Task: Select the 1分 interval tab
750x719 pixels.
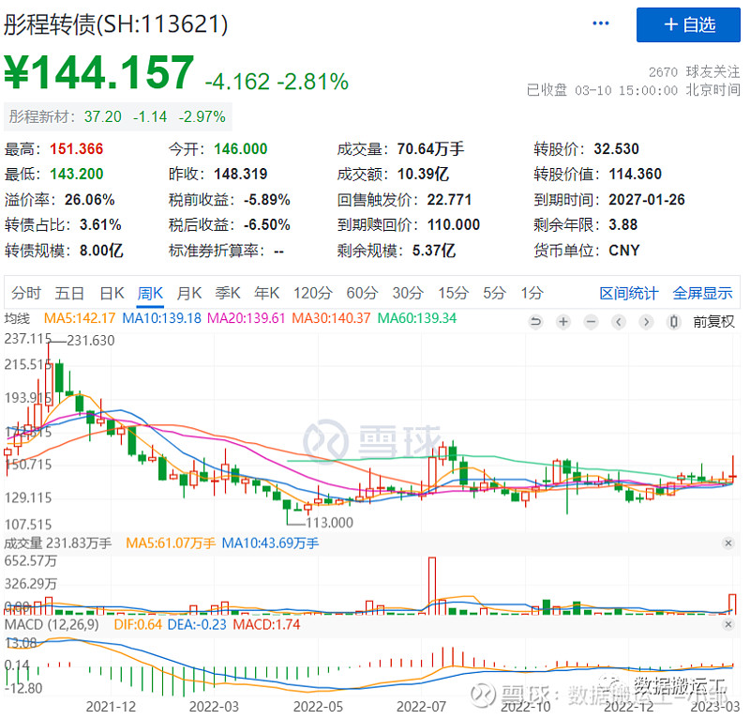Action: (x=532, y=293)
